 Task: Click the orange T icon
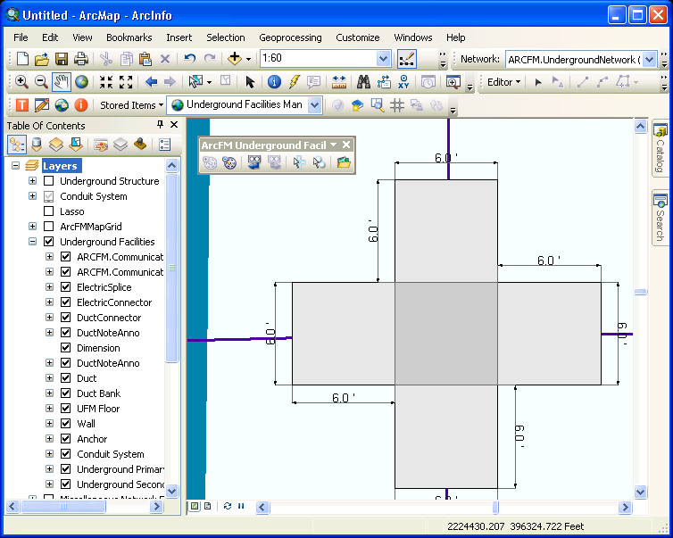[x=22, y=104]
